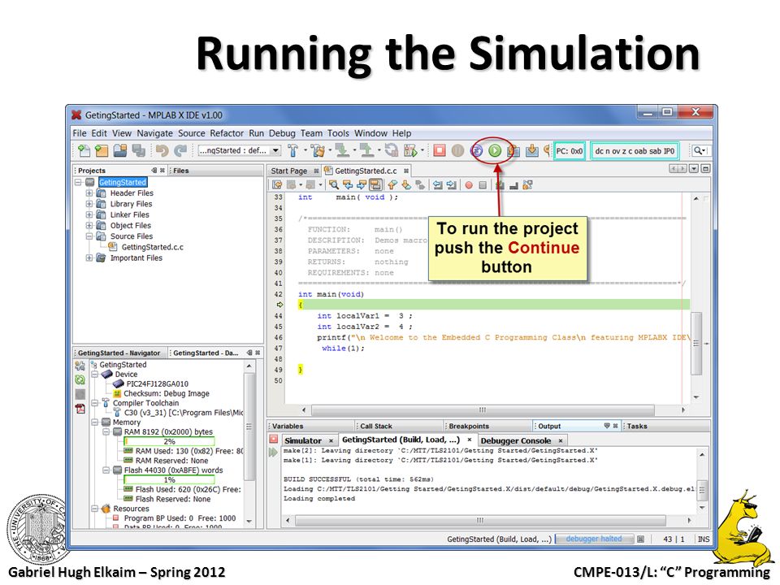The image size is (780, 585).
Task: Expand the Object Files folder
Action: coord(89,225)
